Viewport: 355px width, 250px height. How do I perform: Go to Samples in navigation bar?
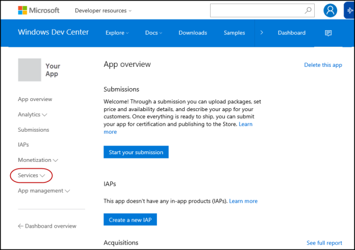[x=234, y=33]
